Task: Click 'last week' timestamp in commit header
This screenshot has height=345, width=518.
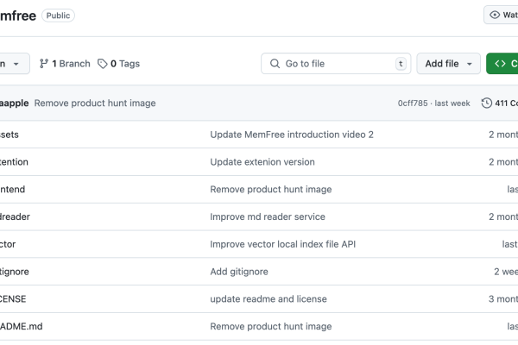Action: click(452, 103)
